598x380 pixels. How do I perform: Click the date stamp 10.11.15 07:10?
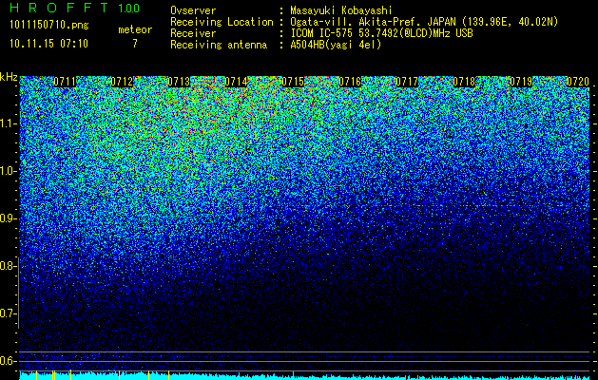48,44
